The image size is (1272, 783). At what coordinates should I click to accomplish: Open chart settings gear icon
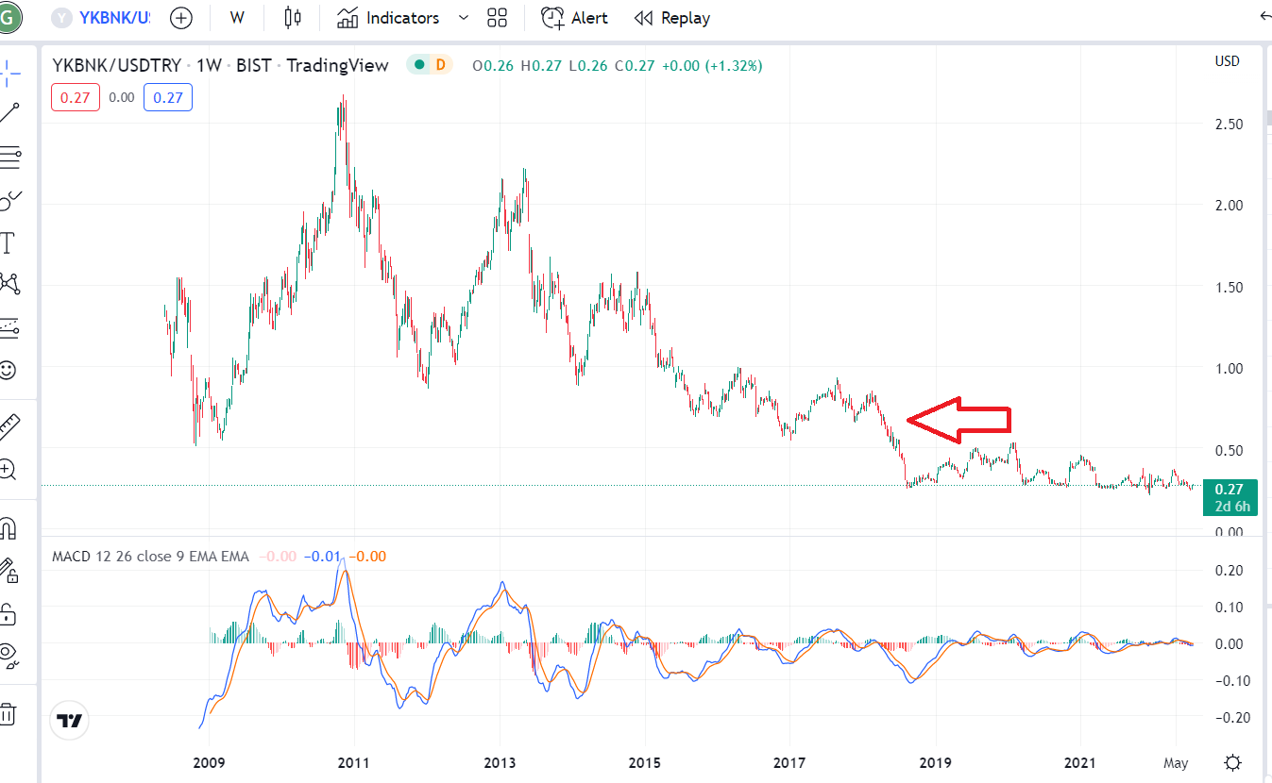tap(1232, 762)
